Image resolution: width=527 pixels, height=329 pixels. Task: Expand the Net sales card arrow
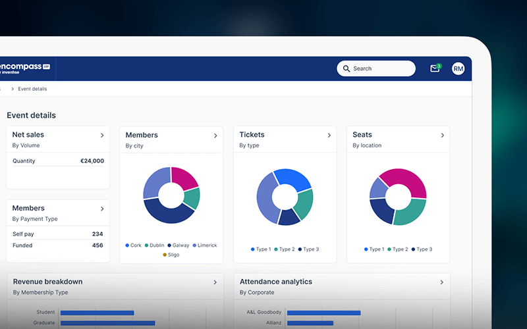[x=102, y=136]
